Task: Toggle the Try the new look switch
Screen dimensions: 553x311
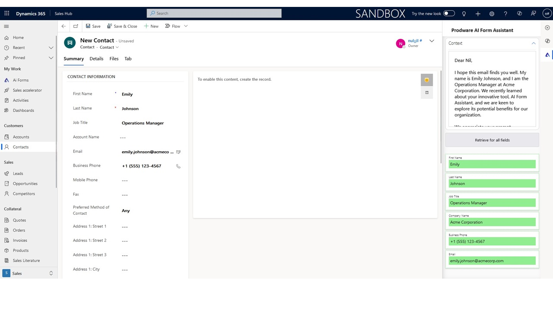Action: [x=449, y=13]
